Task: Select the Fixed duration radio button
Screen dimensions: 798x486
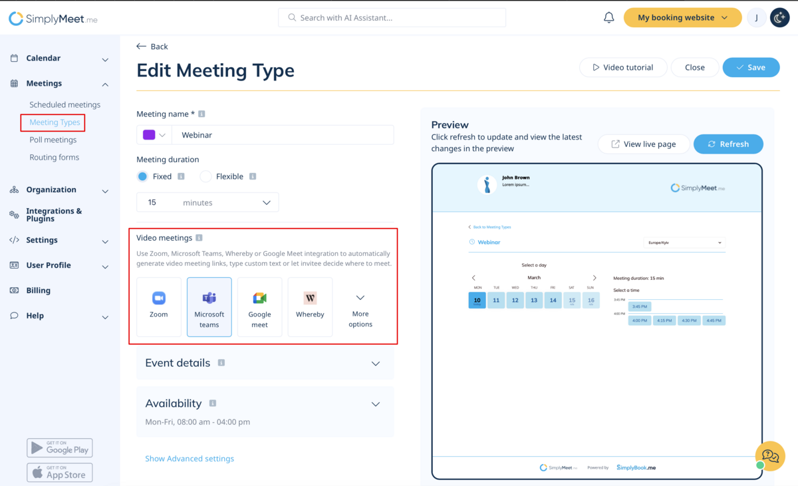Action: coord(142,177)
